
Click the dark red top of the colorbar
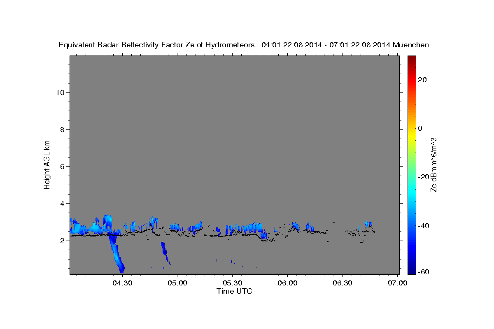(412, 59)
